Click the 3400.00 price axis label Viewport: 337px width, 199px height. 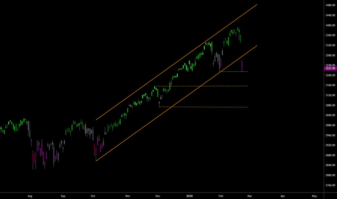tap(330, 25)
